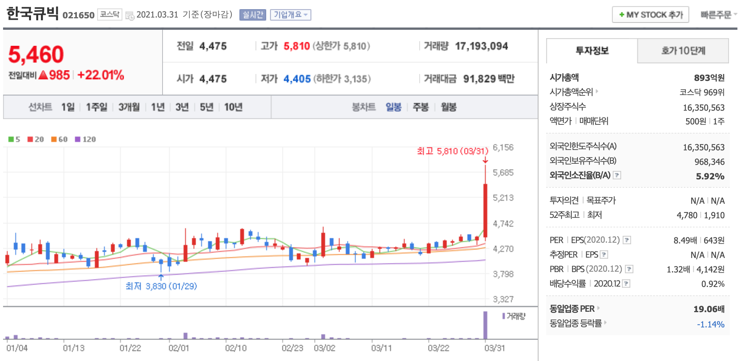Click the 0.92% dividend yield value
742x361 pixels.
point(713,284)
